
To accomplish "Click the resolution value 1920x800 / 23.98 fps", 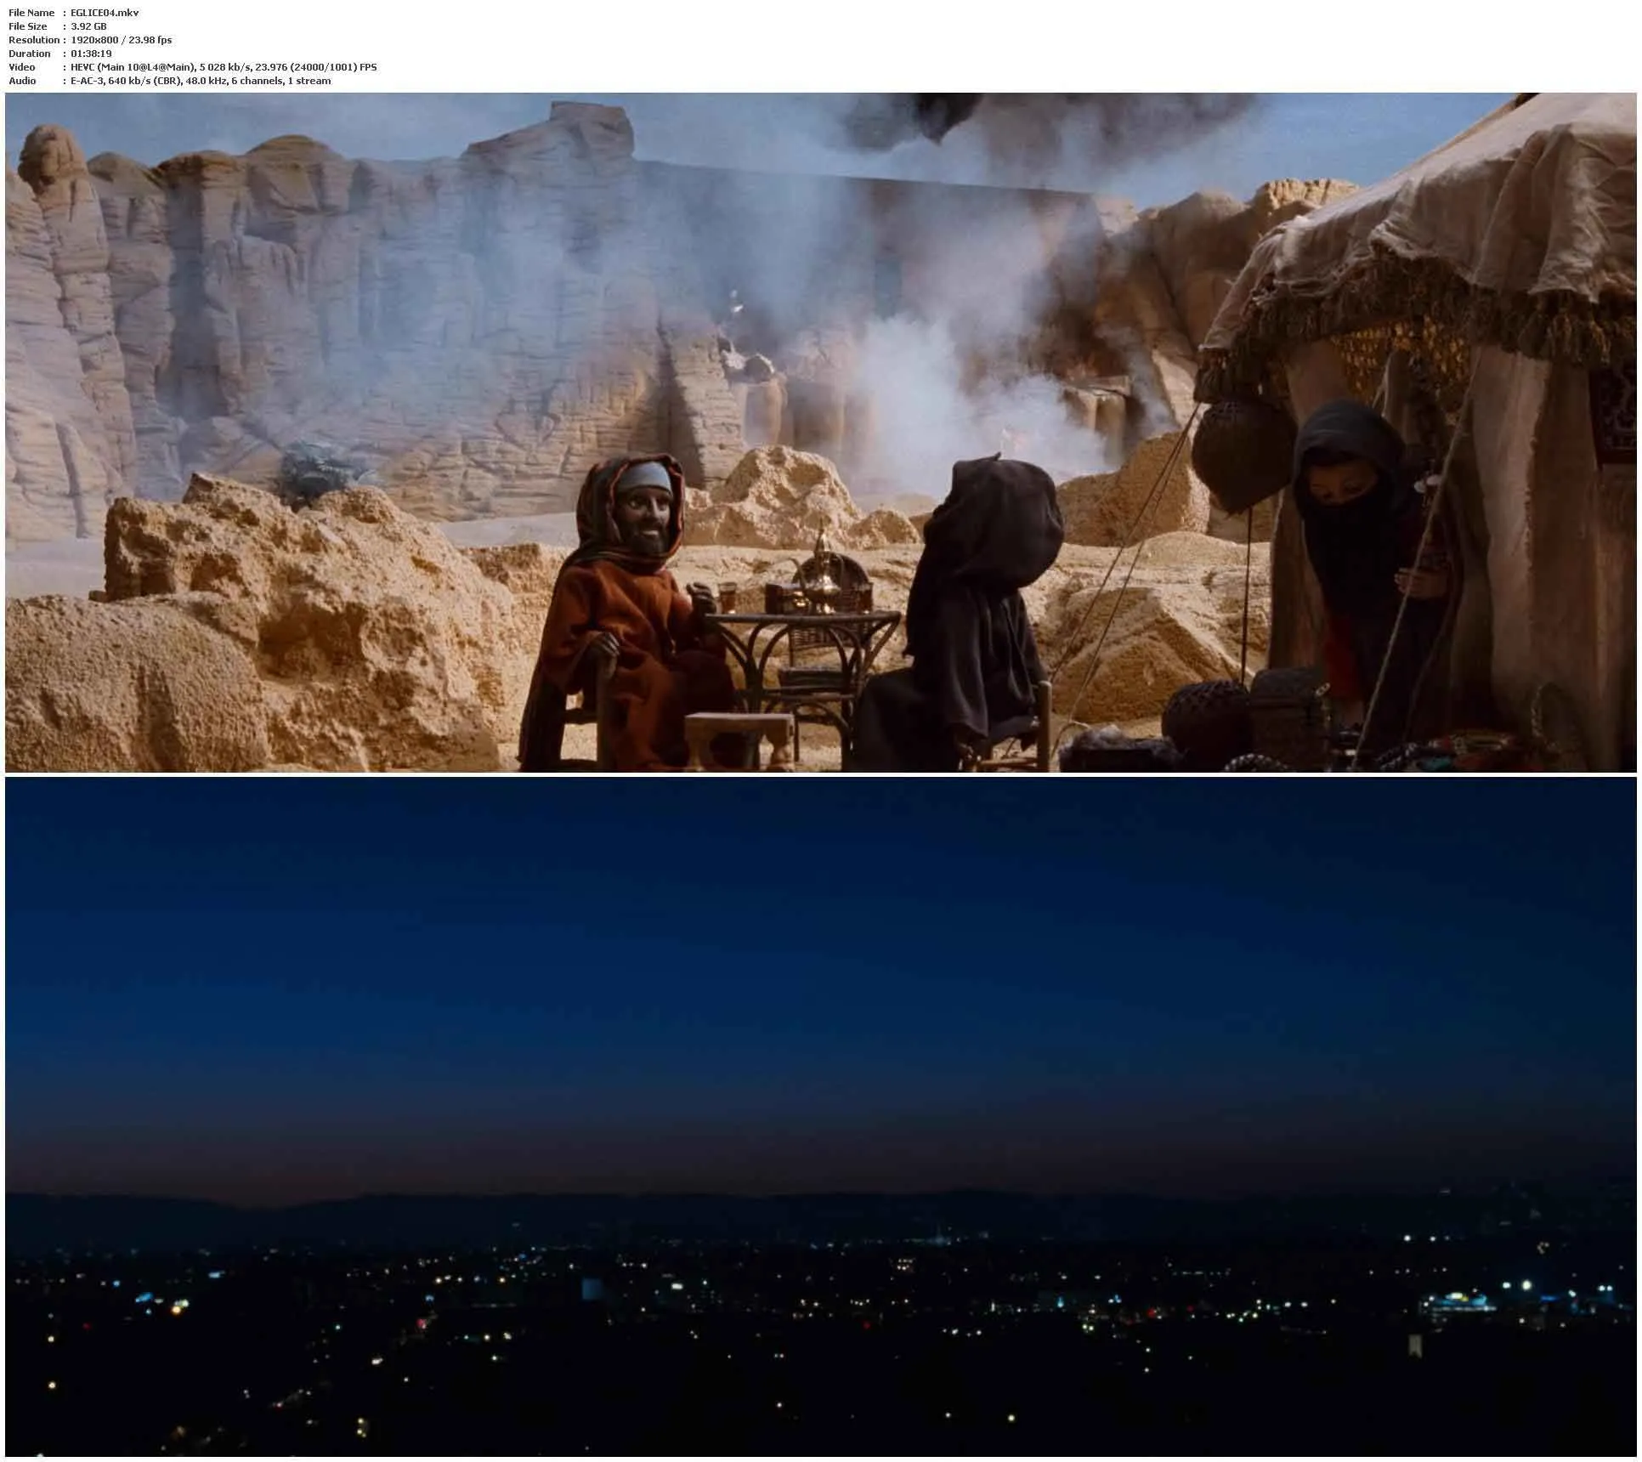I will (x=121, y=40).
